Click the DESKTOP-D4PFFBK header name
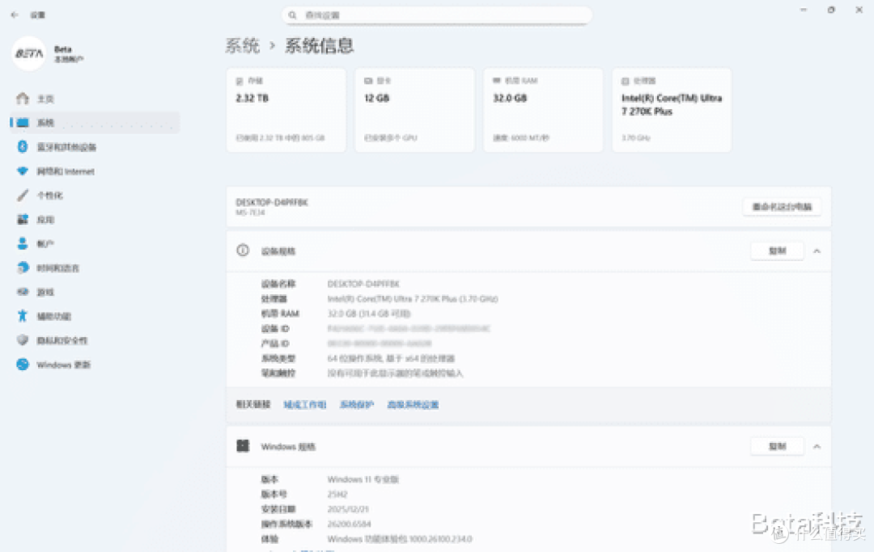 point(272,203)
